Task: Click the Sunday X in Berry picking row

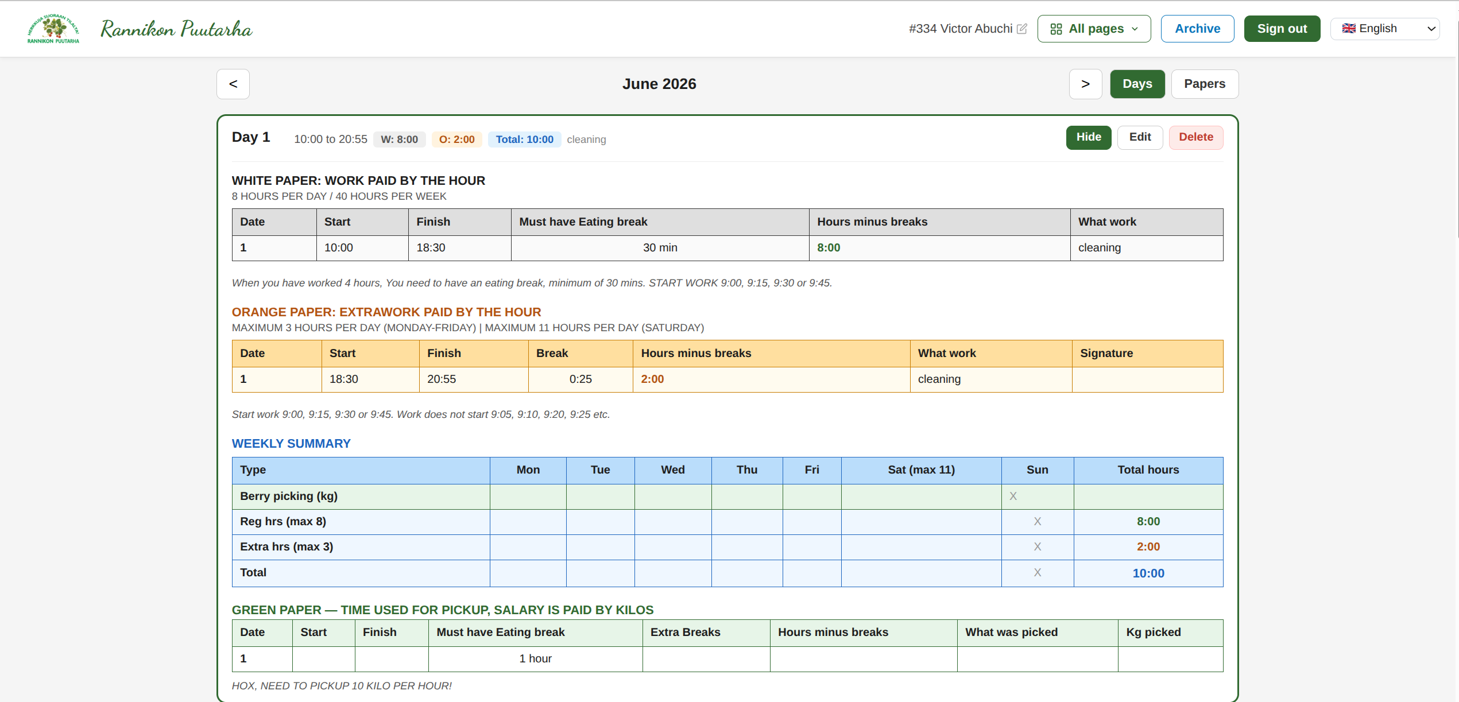Action: click(1013, 496)
